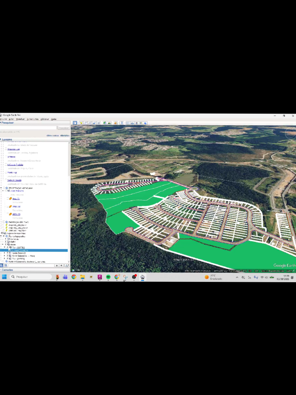Tick the AREA 02 checkbox
This screenshot has width=296, height=395.
tap(8, 206)
